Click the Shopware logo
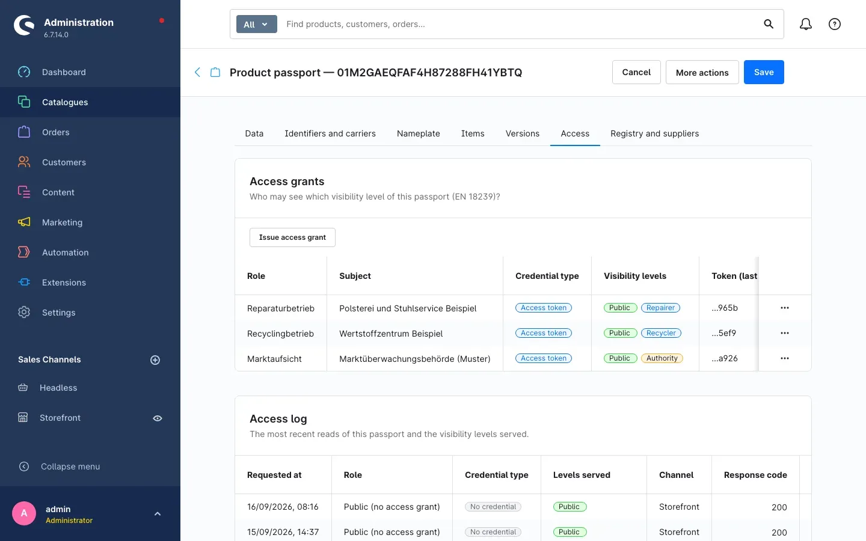Screen dimensions: 866x541 [24, 25]
